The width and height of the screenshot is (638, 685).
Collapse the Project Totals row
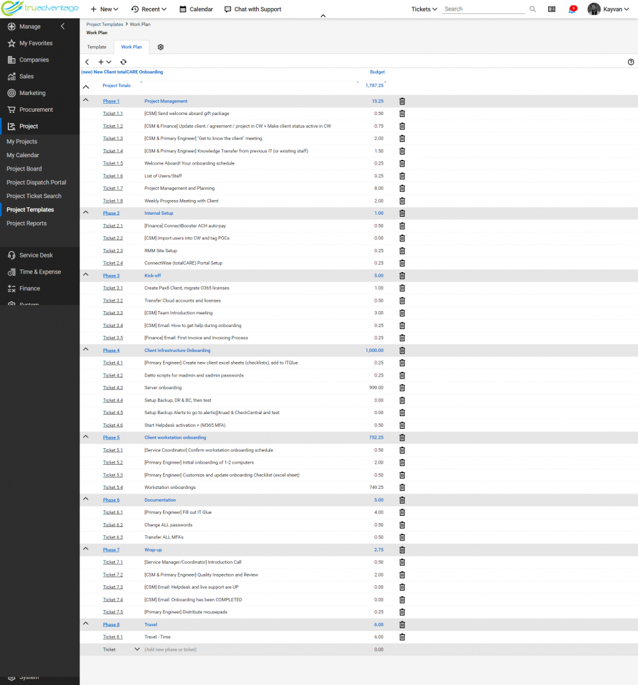[86, 87]
